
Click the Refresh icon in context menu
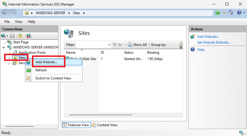(29, 70)
